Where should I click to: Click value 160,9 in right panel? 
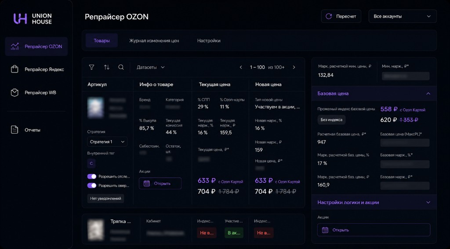[323, 185]
